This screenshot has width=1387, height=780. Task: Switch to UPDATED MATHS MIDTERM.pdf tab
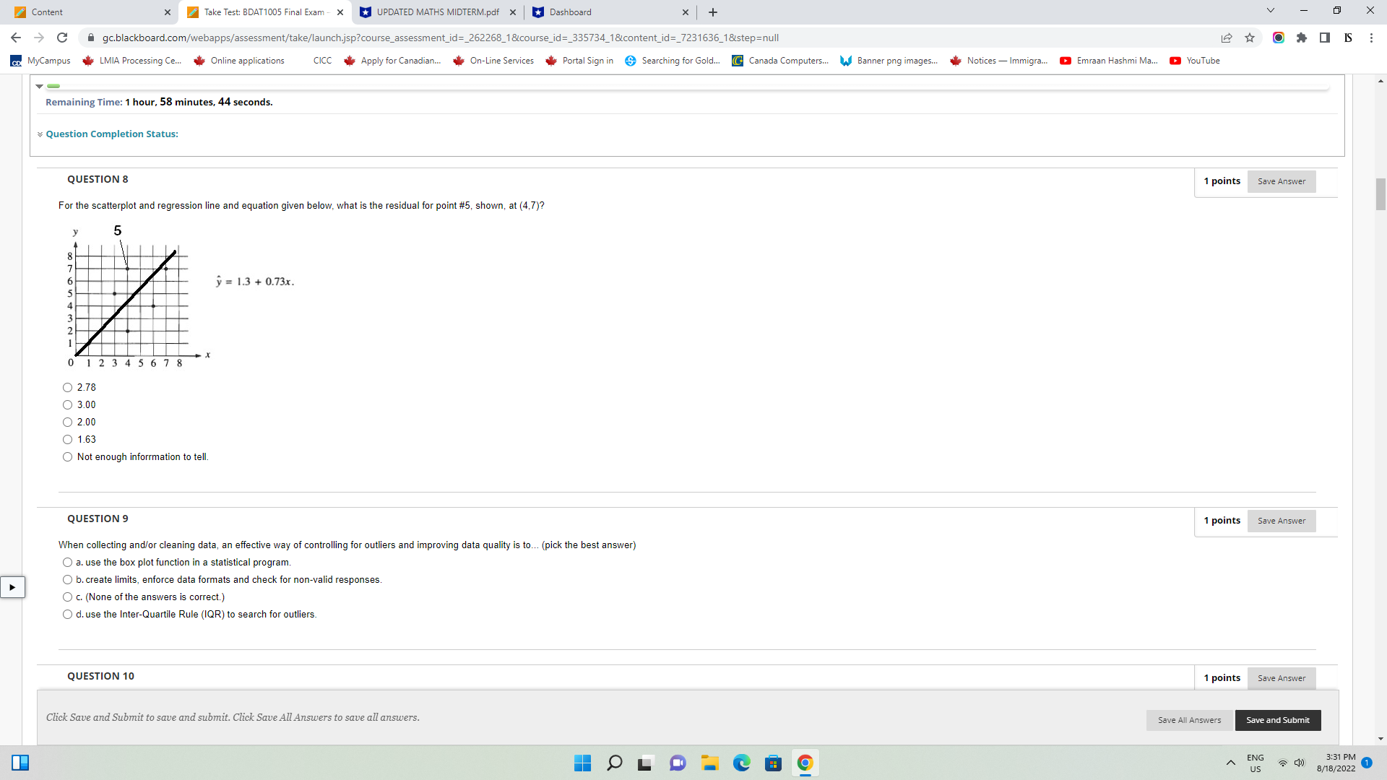click(437, 12)
